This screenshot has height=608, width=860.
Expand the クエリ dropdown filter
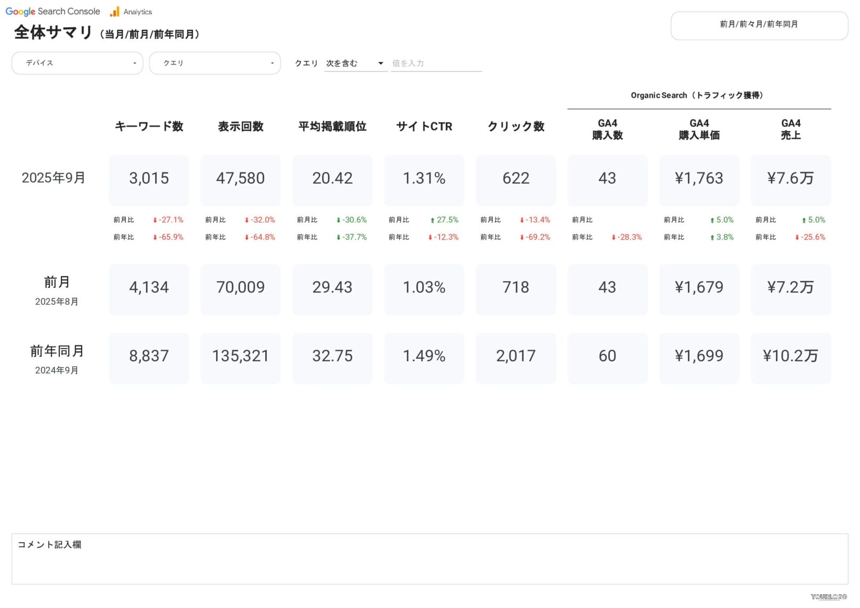coord(214,63)
